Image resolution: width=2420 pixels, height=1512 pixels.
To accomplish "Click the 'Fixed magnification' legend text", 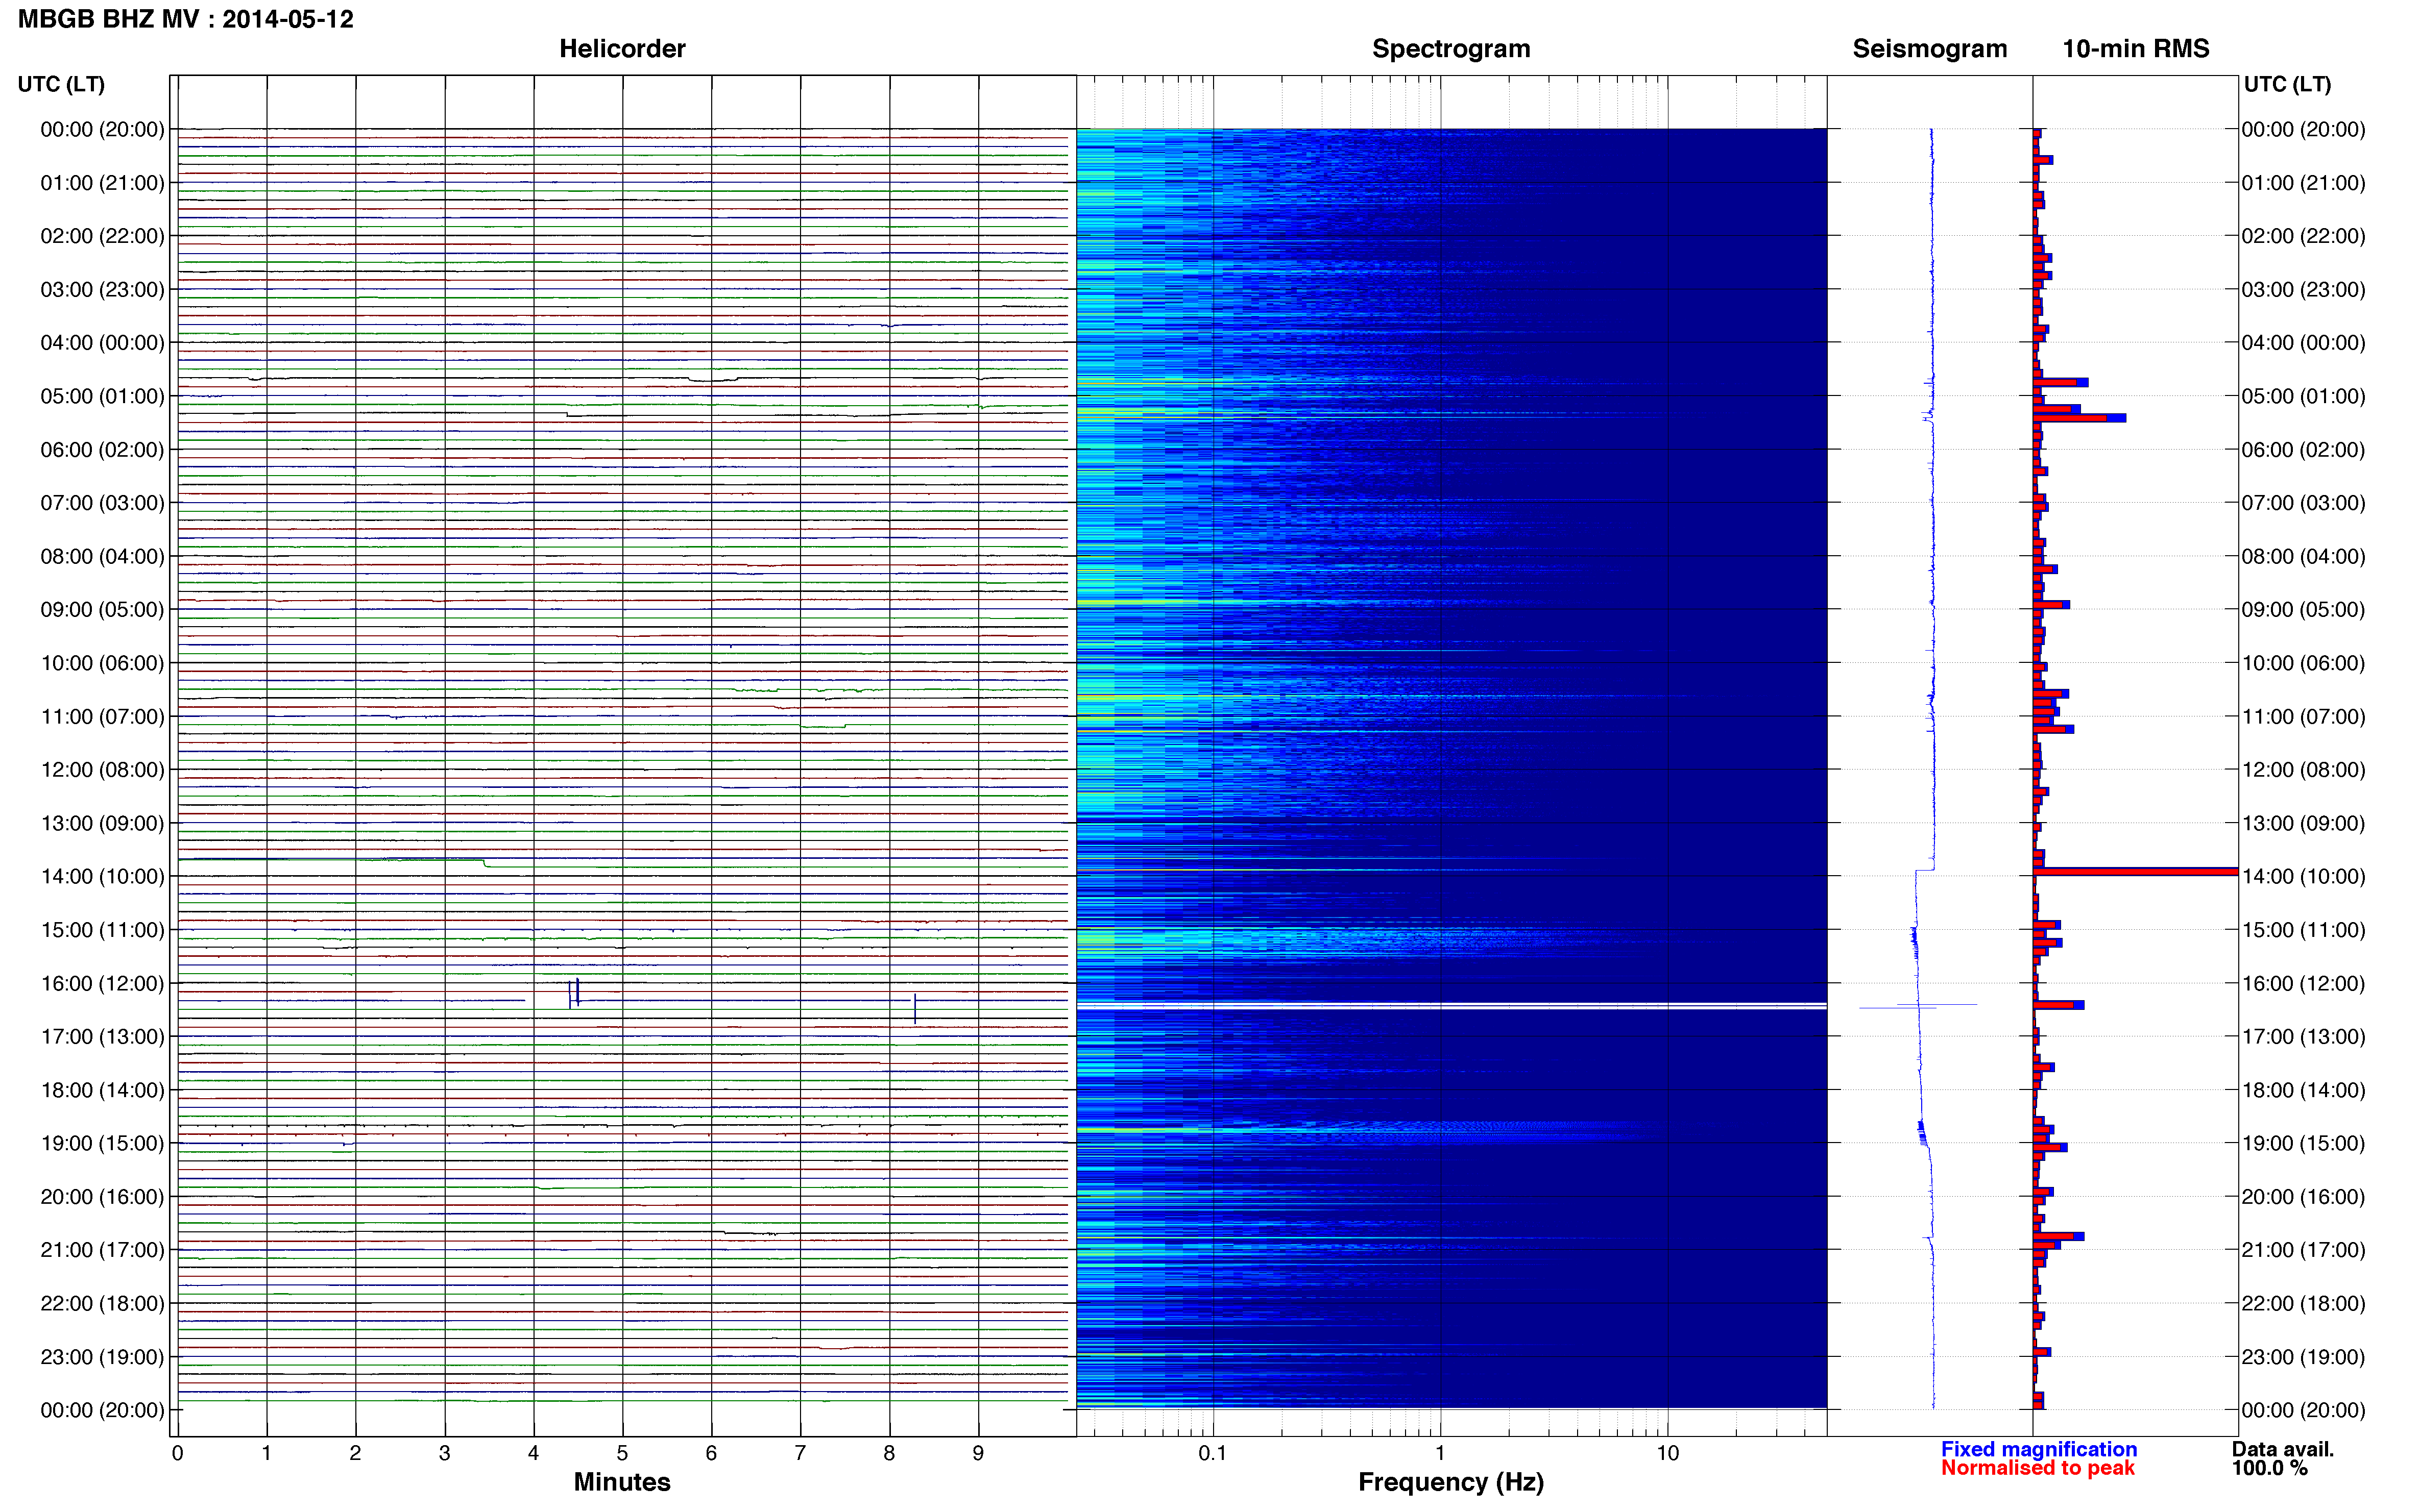I will click(x=2039, y=1449).
